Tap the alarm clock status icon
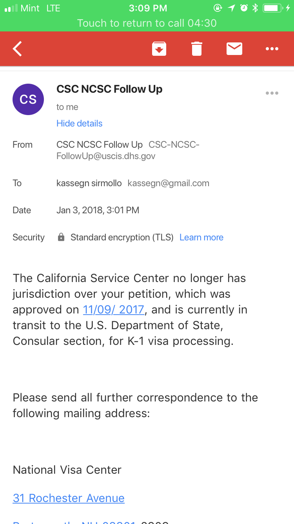 click(x=244, y=8)
